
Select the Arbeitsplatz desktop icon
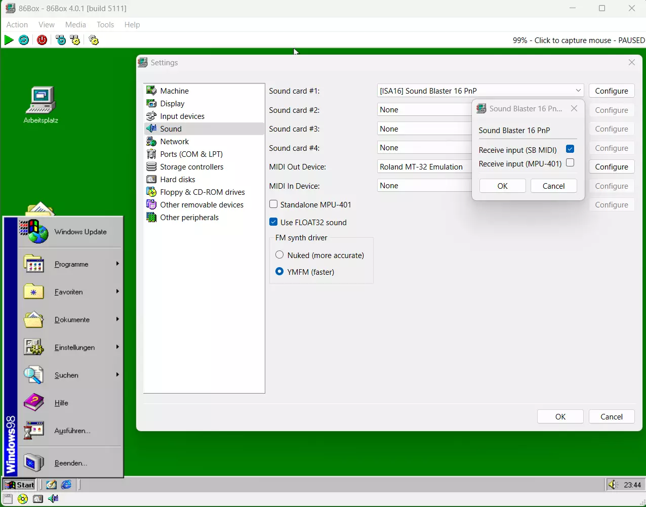pyautogui.click(x=41, y=105)
